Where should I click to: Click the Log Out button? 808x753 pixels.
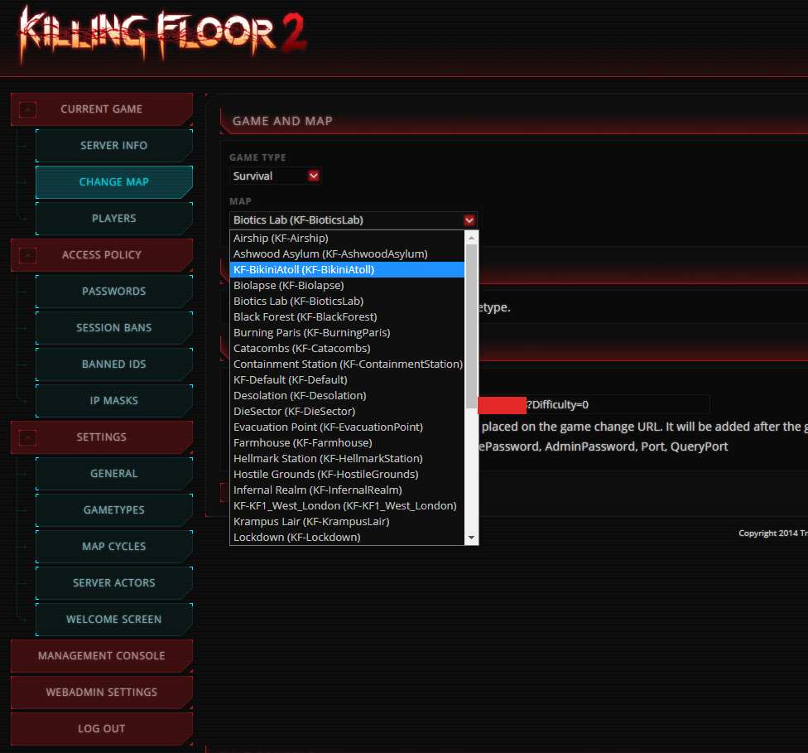(102, 729)
